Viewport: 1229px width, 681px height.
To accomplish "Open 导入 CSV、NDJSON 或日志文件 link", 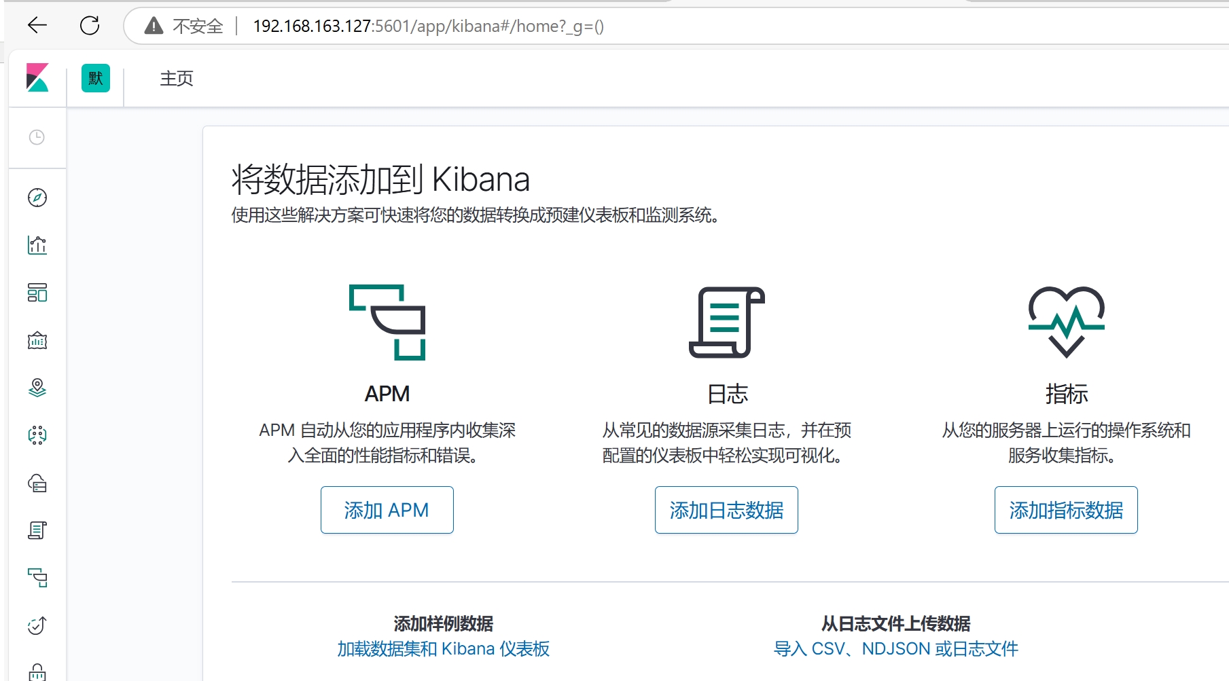I will pos(895,649).
